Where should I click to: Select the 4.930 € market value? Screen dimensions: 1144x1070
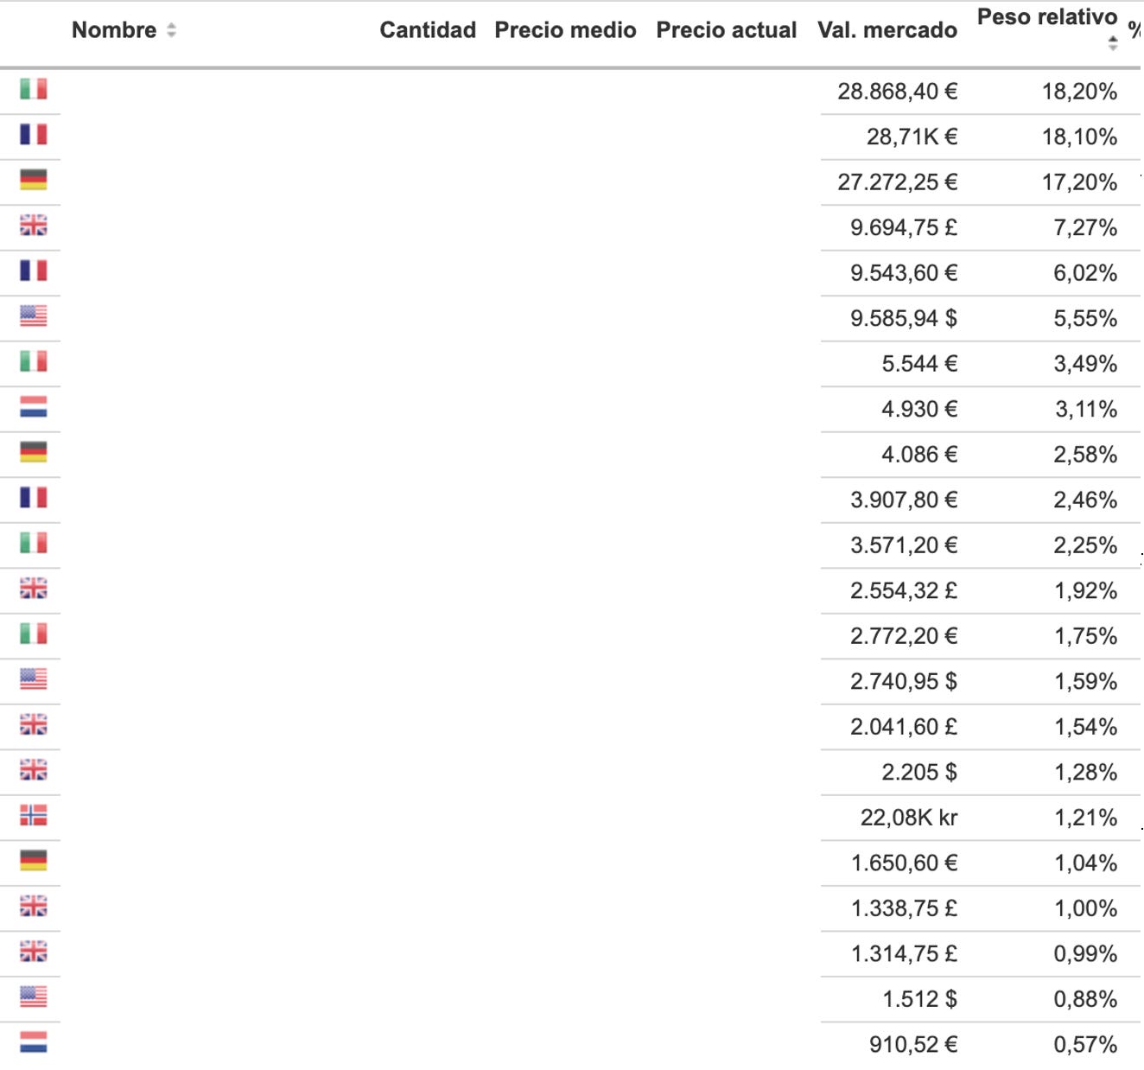pyautogui.click(x=919, y=409)
